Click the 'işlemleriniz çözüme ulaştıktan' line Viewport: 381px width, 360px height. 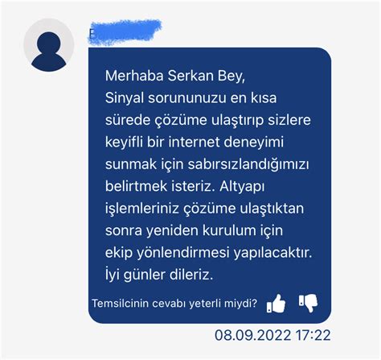pos(205,209)
